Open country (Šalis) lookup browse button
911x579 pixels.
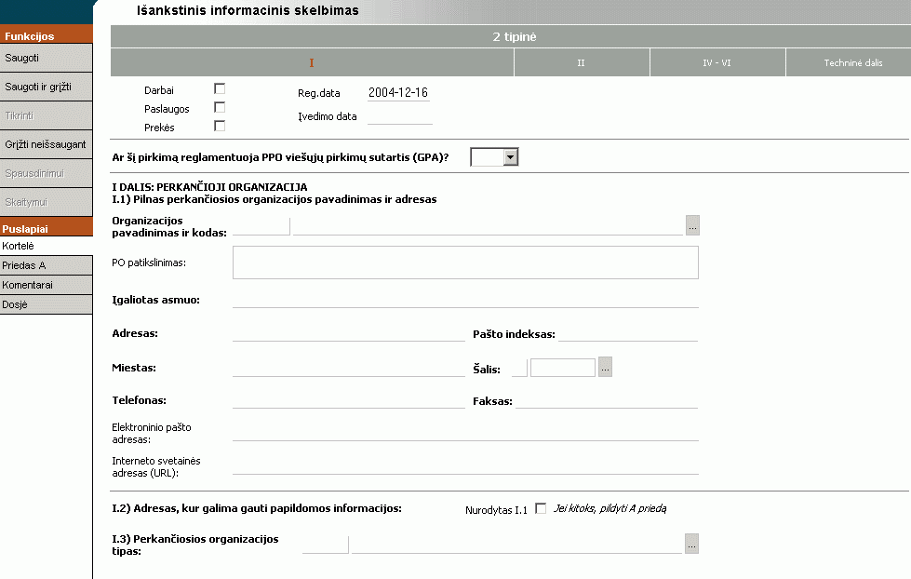coord(606,368)
